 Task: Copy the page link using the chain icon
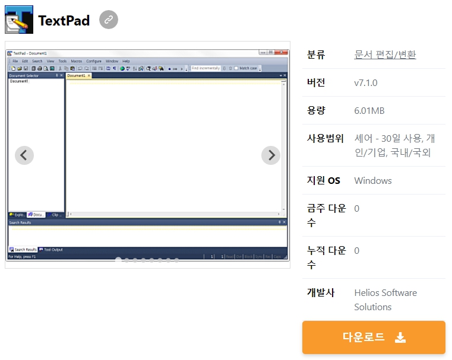pos(109,20)
